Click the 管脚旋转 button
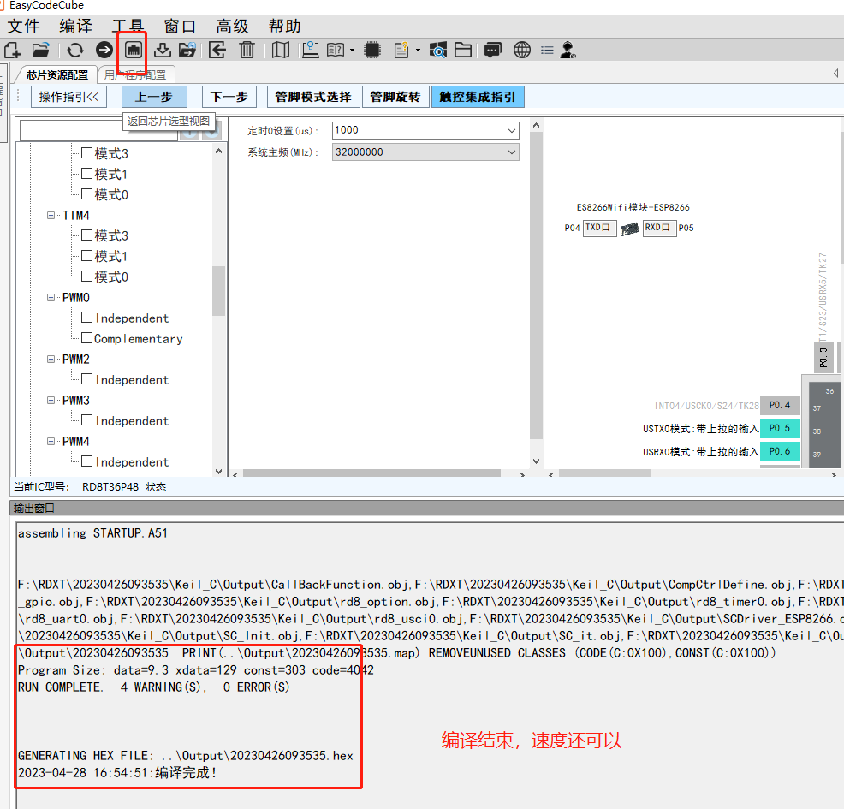The height and width of the screenshot is (809, 844). click(x=395, y=97)
